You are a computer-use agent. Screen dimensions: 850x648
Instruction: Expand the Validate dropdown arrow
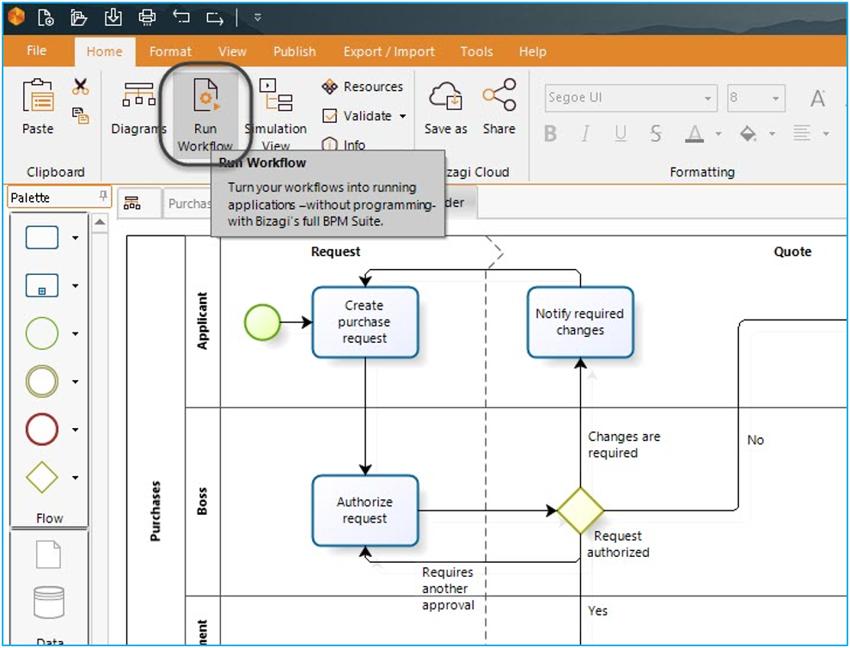coord(402,116)
